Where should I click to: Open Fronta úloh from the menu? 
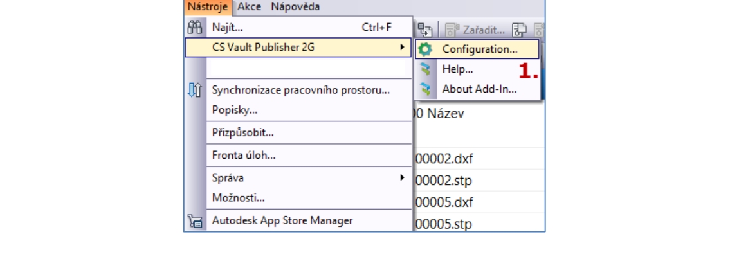pos(244,156)
